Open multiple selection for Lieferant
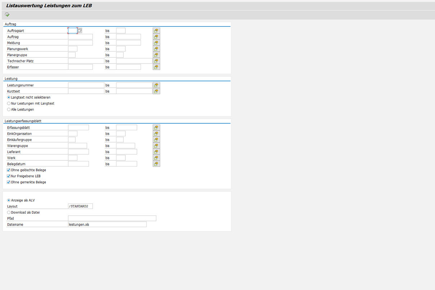This screenshot has width=435, height=290. (x=156, y=152)
